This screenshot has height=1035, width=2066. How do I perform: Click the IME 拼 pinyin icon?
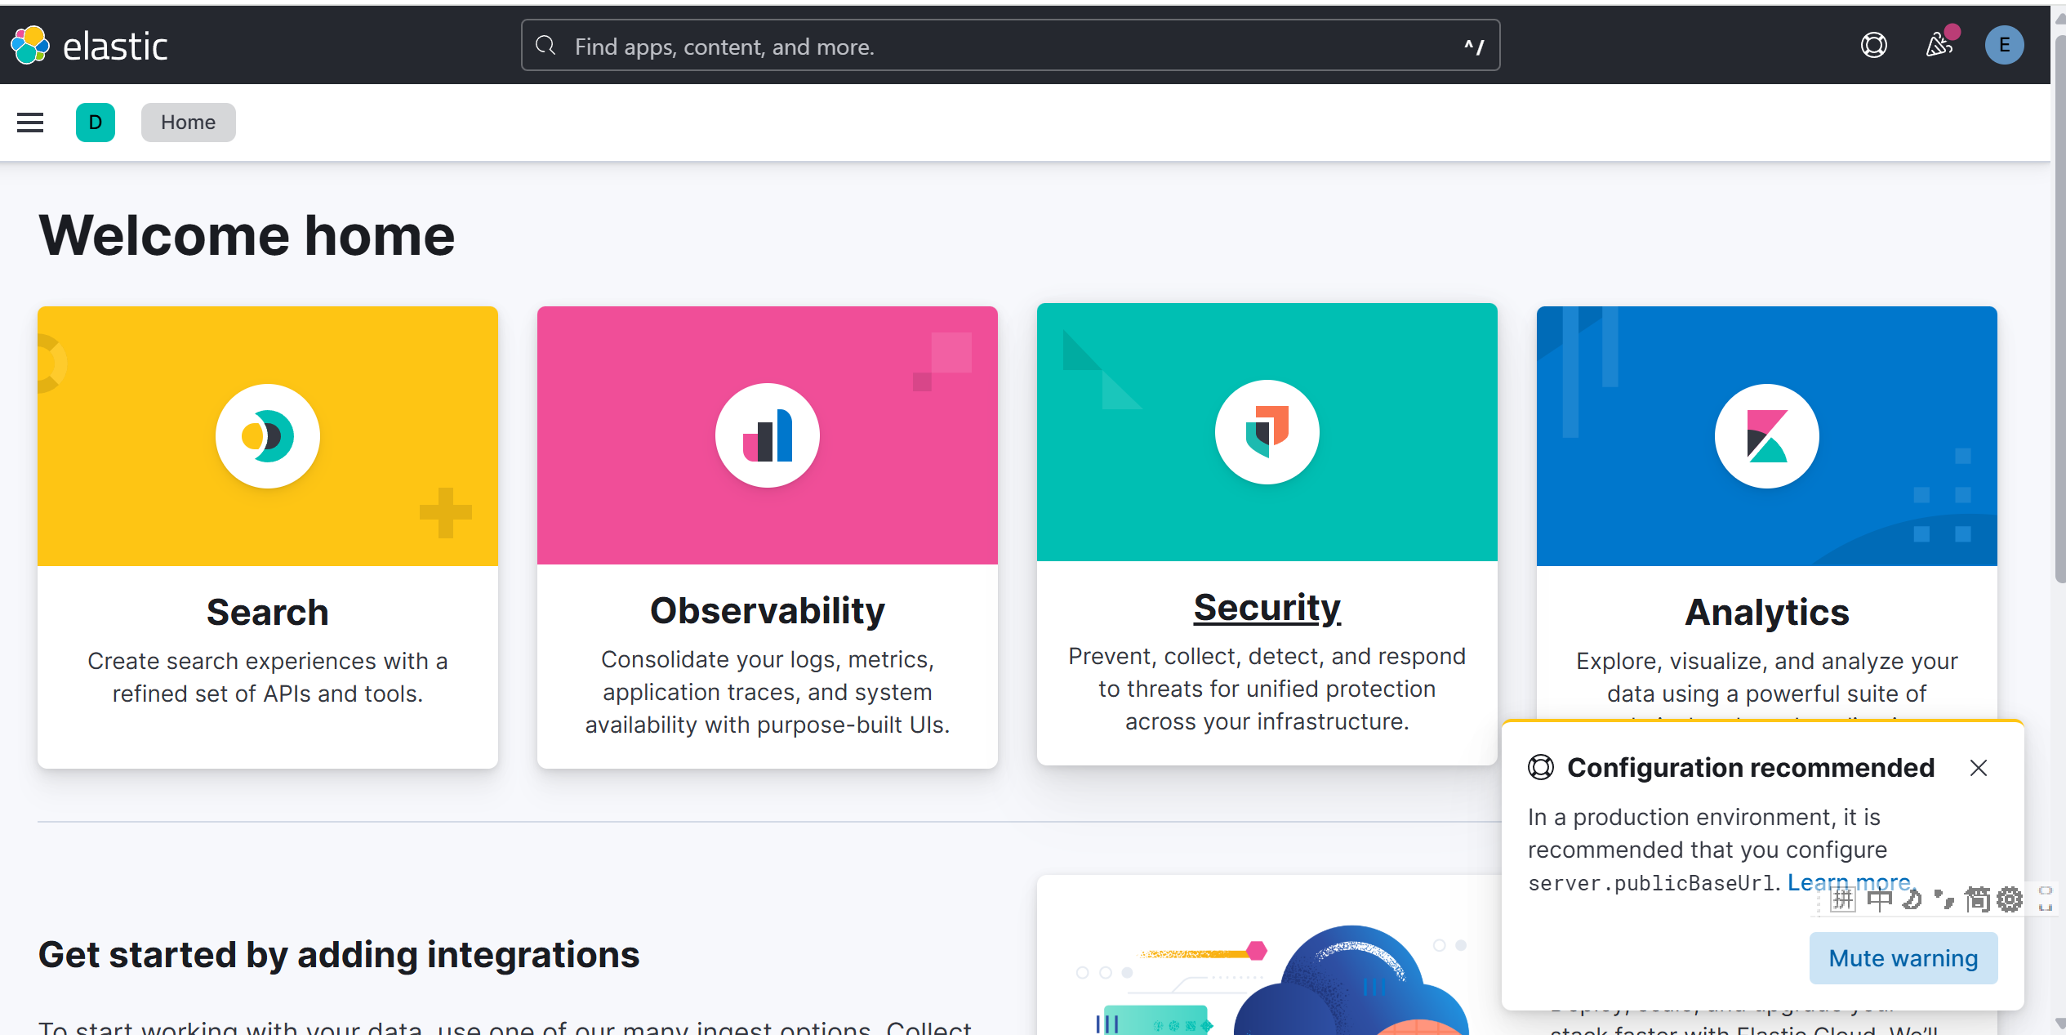[1843, 899]
